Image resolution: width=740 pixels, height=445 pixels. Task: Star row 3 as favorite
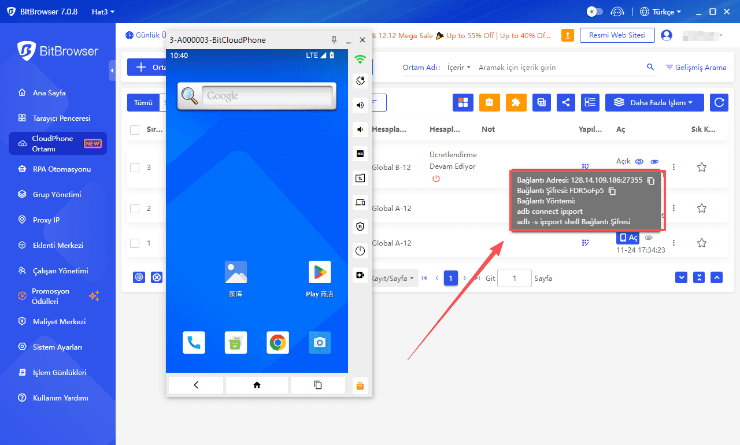click(x=702, y=168)
